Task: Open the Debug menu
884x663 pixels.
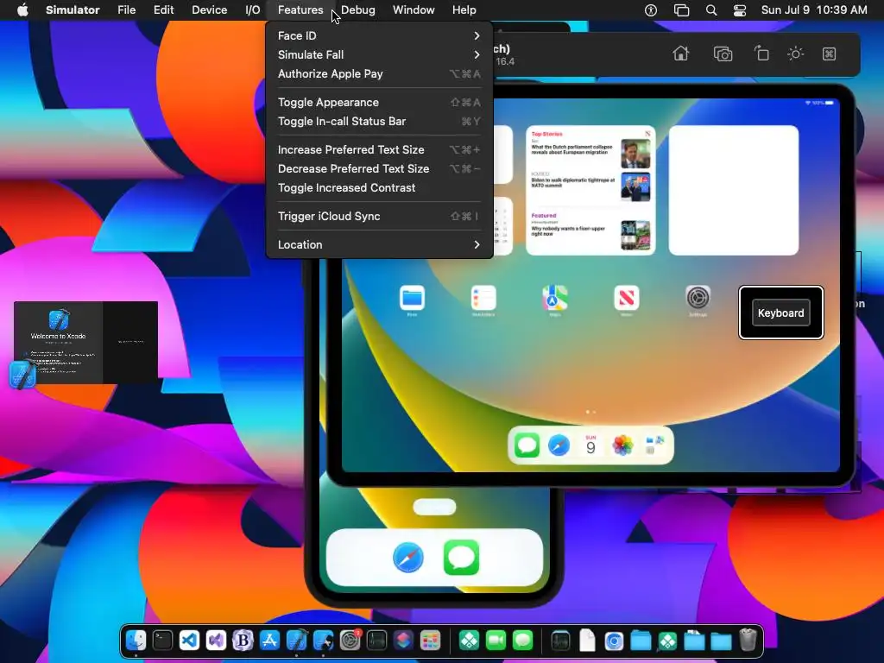Action: pyautogui.click(x=358, y=10)
